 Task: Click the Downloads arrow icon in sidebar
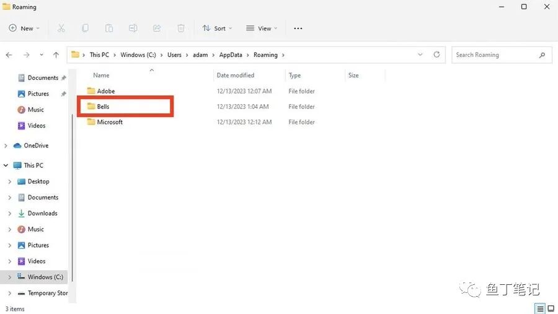[21, 213]
